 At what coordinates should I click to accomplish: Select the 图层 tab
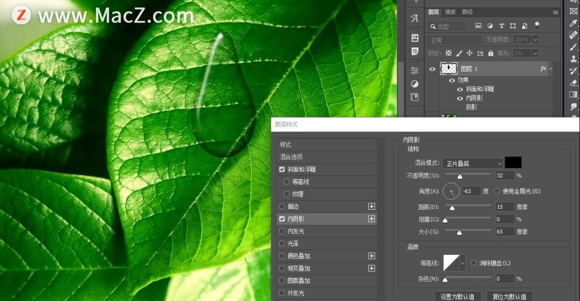point(433,12)
